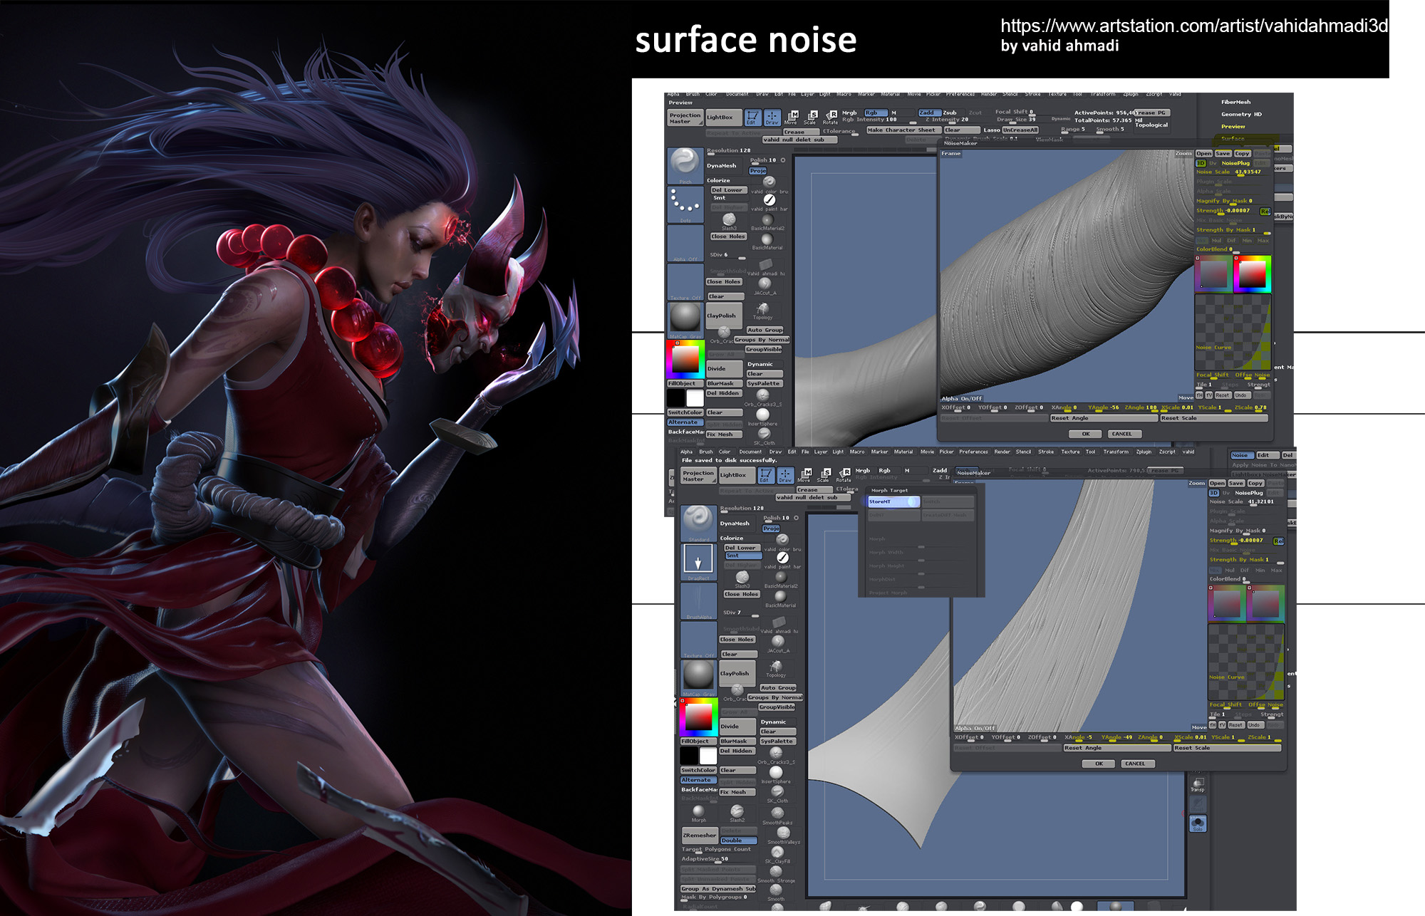Click Scale icon in upper ZBrush toolbar
The width and height of the screenshot is (1425, 916).
click(811, 118)
